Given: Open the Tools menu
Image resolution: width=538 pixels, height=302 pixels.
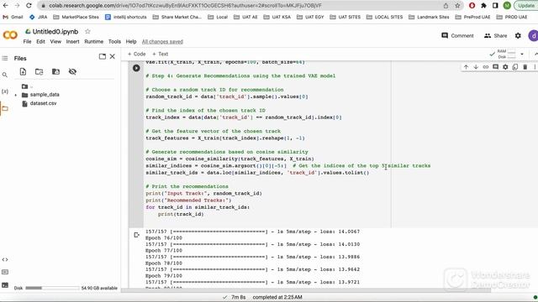Looking at the screenshot, I should click(114, 41).
